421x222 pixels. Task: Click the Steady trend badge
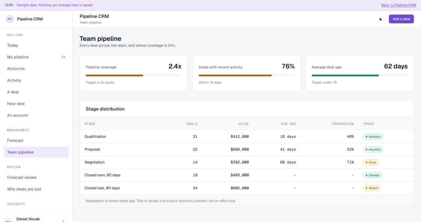pyautogui.click(x=373, y=175)
